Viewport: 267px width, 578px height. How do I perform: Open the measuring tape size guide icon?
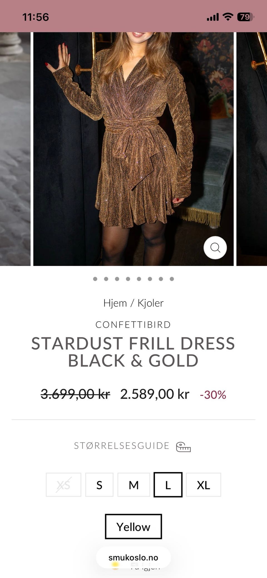183,447
